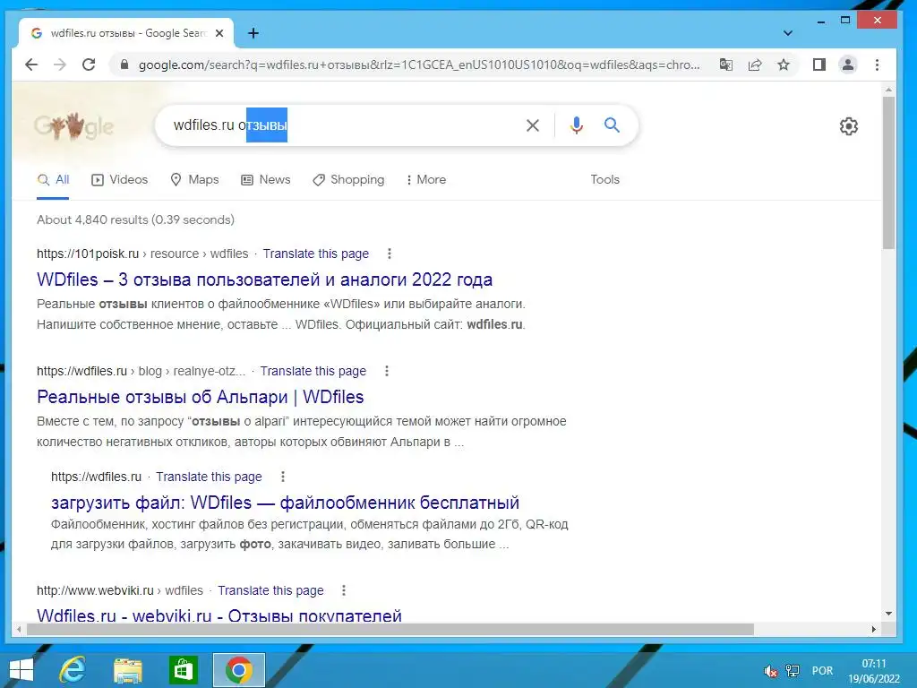The image size is (917, 688).
Task: Open the Chrome three-dot menu
Action: pos(877,64)
